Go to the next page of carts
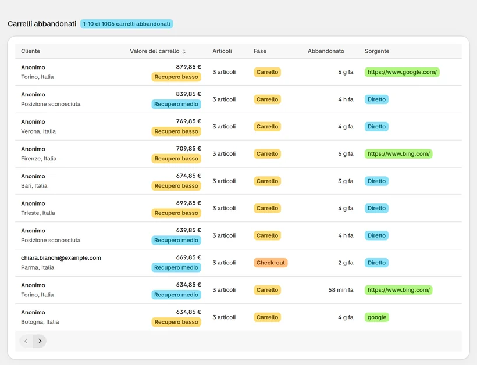This screenshot has width=477, height=365. 40,341
